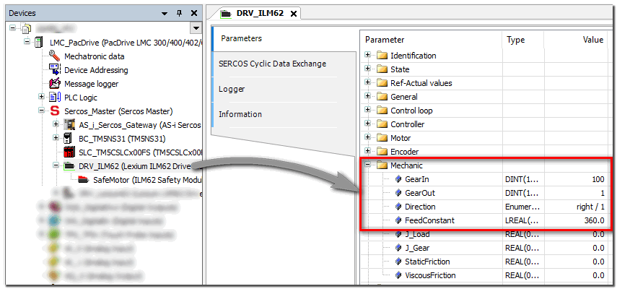
Task: Click the Mechatronic data wrench icon
Action: click(54, 56)
